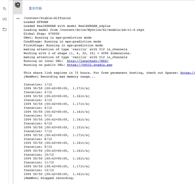Viewport: 195px width, 184px height.
Task: Click the 显示代码 show code link
Action: (35, 8)
